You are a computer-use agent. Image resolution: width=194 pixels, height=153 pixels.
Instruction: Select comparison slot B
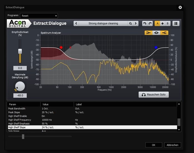click(168, 23)
